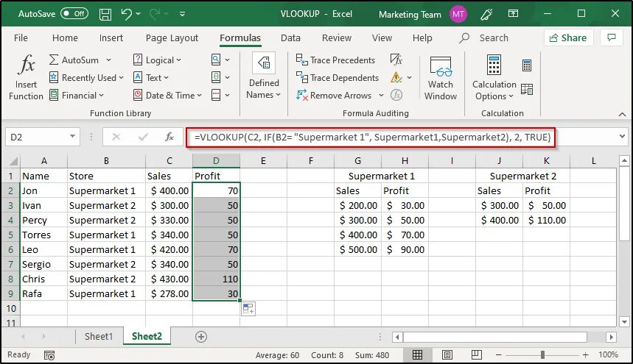Click the formula text in formula bar

372,137
